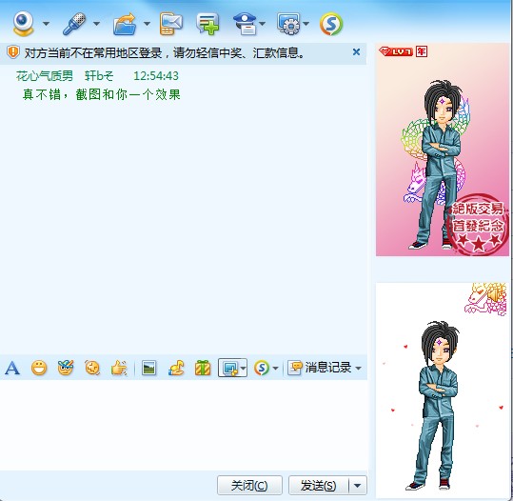Click your own QQ show avatar
The width and height of the screenshot is (513, 501).
pos(443,391)
